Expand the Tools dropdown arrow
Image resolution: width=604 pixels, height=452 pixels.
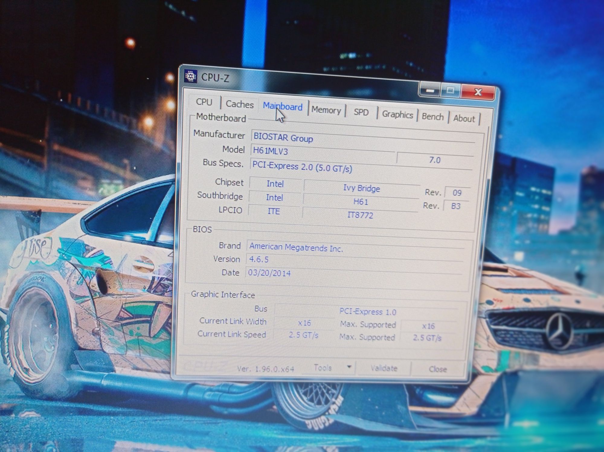coord(349,367)
